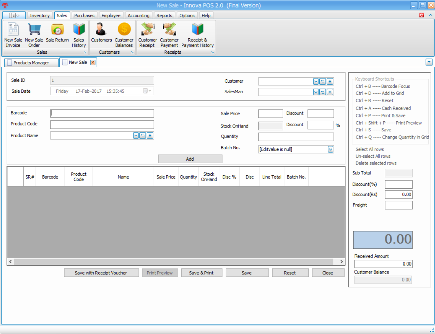435x334 pixels.
Task: Focus the Quantity input field
Action: 296,137
